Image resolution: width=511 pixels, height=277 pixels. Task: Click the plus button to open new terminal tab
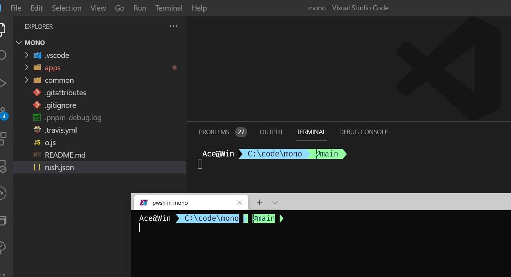point(259,203)
